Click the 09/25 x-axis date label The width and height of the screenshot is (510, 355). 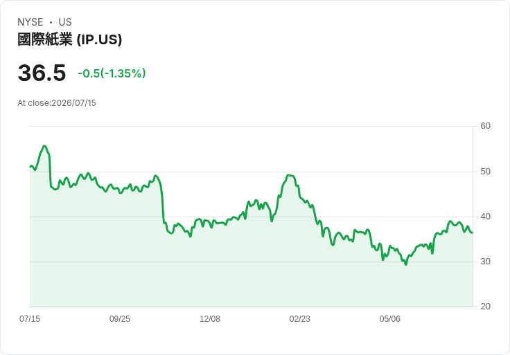(x=120, y=318)
